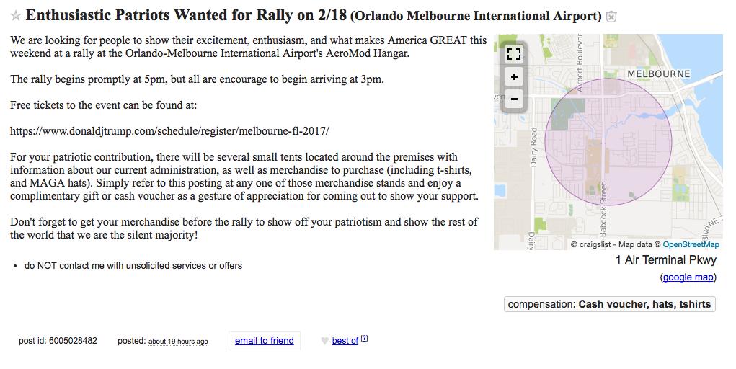
Task: Expand the map to fullscreen
Action: tap(514, 54)
